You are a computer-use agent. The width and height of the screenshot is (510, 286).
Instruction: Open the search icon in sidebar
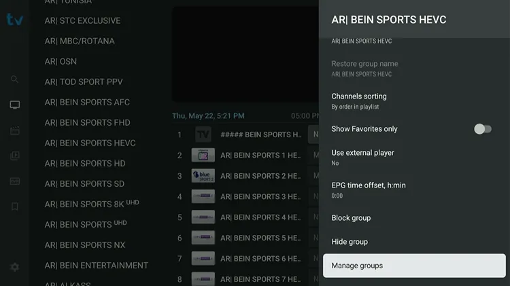14,79
